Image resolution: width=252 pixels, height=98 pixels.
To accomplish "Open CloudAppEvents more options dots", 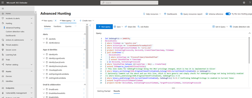I will pyautogui.click(x=84, y=70).
